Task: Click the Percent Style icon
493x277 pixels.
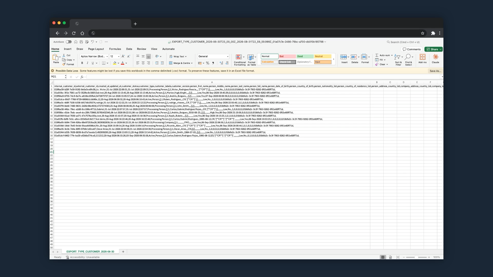Action: (x=207, y=63)
